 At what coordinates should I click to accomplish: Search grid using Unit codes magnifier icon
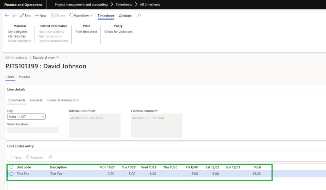pyautogui.click(x=50, y=157)
